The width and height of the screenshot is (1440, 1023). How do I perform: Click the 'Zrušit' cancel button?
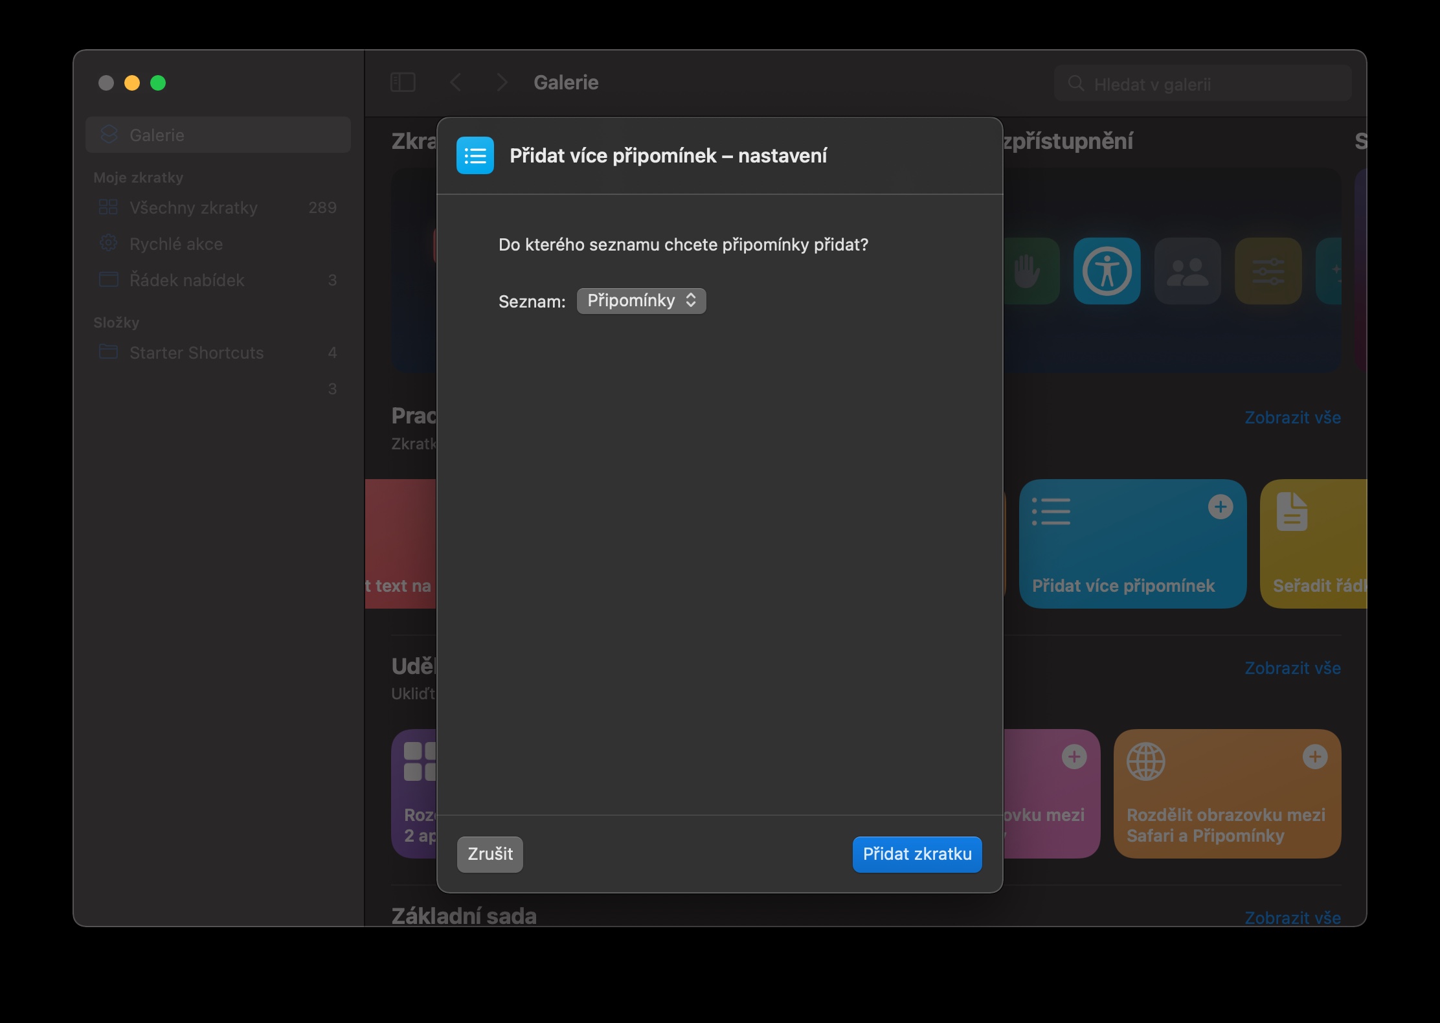(x=489, y=854)
